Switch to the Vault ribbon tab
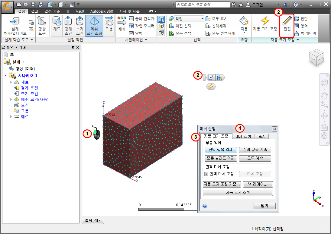The image size is (331, 234). 80,11
